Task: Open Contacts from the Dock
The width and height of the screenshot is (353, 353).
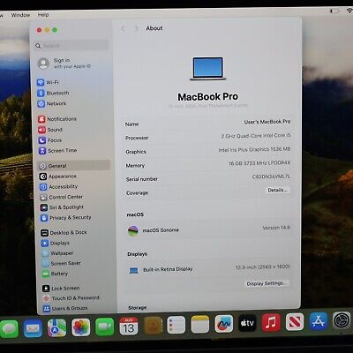Action: point(153,326)
